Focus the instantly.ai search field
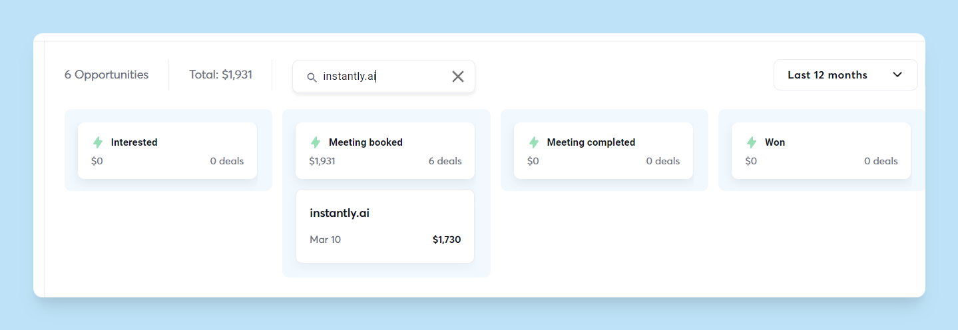 point(383,77)
